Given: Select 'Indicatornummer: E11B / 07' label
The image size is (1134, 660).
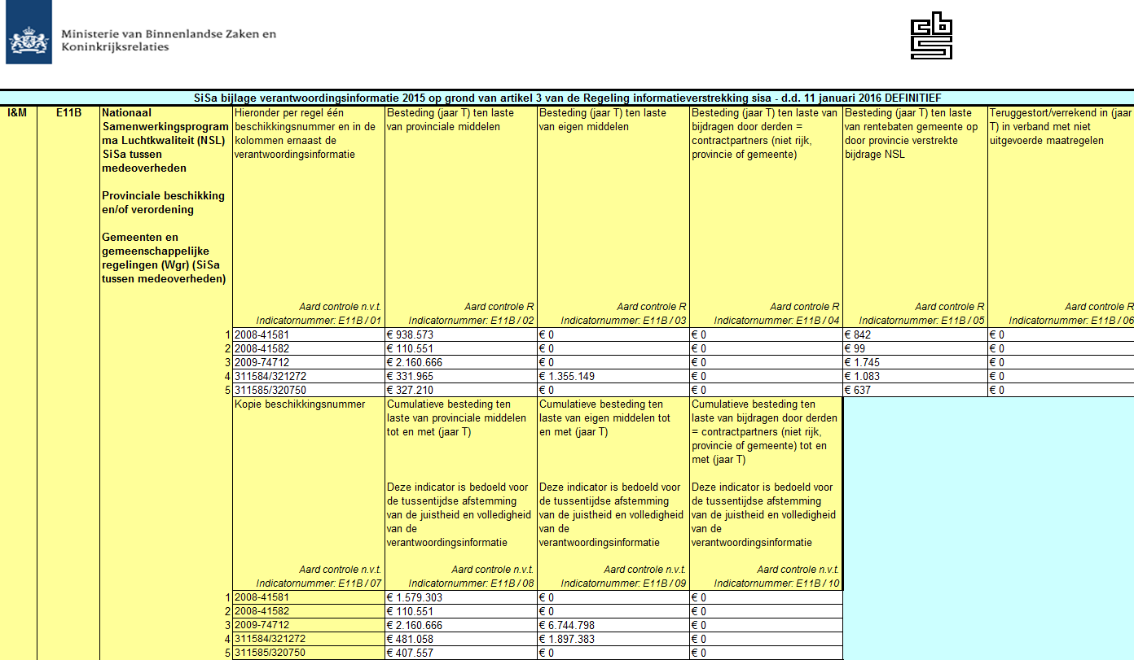Looking at the screenshot, I should point(319,584).
